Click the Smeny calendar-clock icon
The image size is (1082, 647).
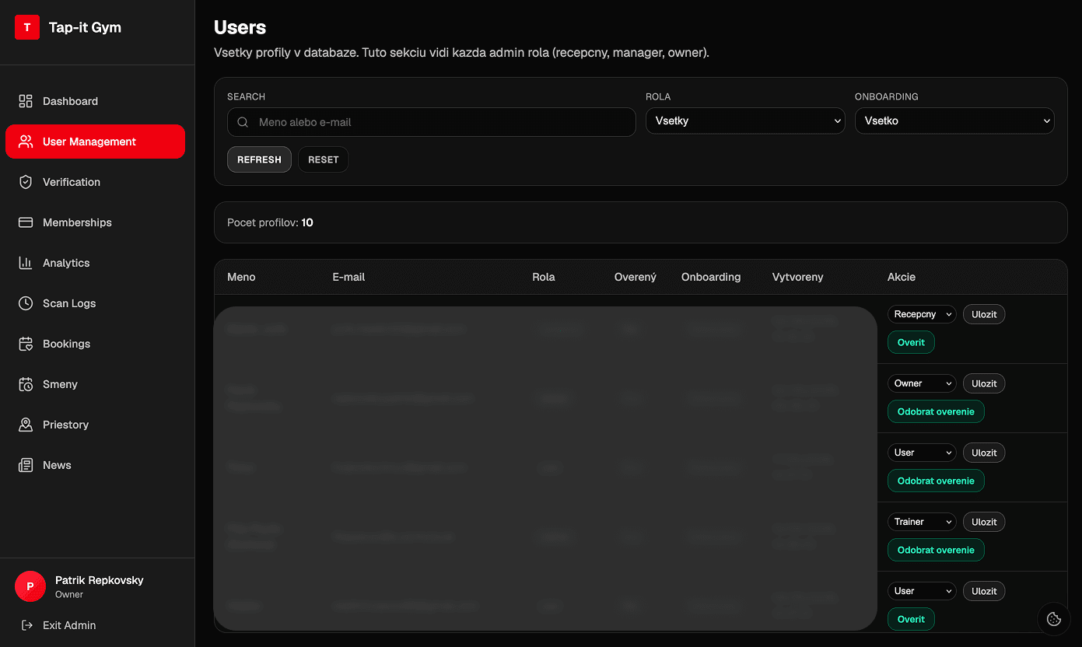pos(26,384)
